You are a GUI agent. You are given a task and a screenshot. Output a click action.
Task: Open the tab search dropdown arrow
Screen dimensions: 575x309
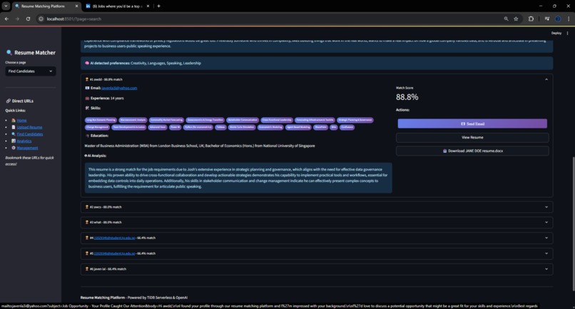click(6, 6)
